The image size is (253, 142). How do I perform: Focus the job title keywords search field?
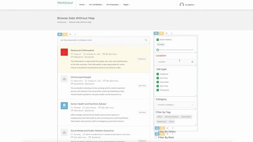(x=103, y=40)
